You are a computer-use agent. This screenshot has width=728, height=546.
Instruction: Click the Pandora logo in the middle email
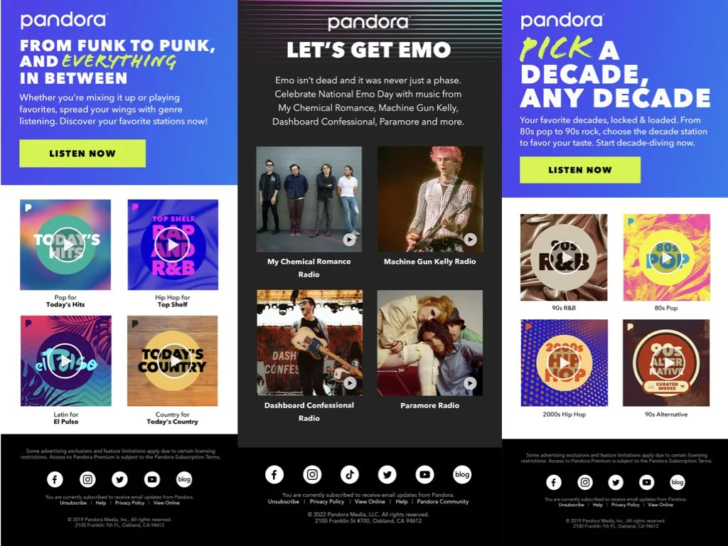[368, 23]
